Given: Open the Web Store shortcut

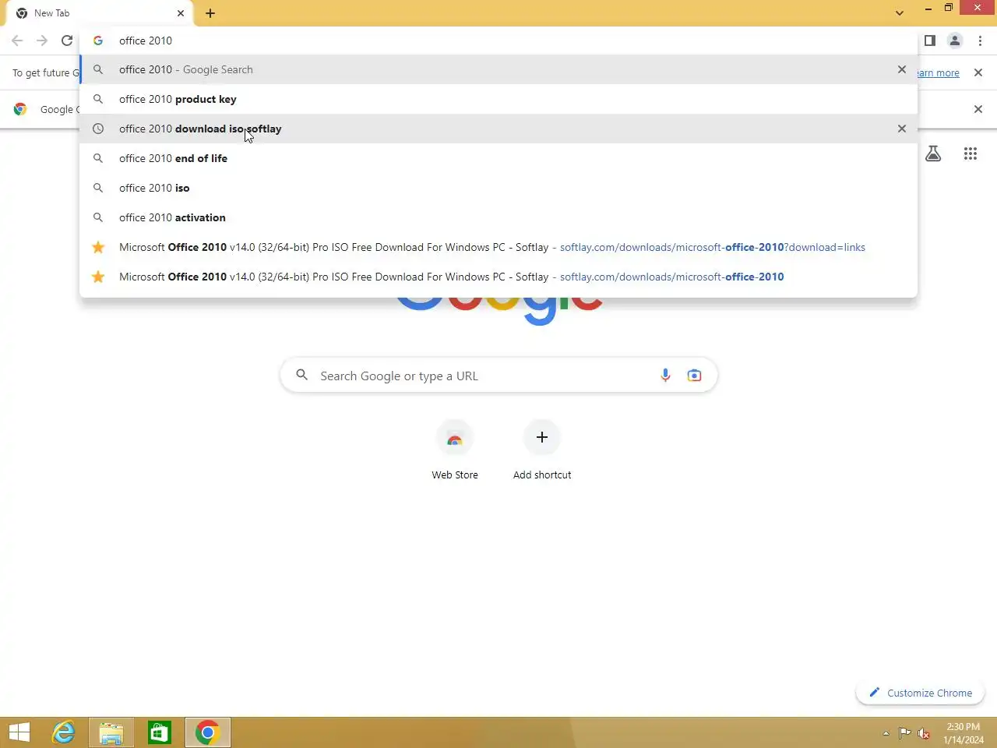Looking at the screenshot, I should coord(455,450).
